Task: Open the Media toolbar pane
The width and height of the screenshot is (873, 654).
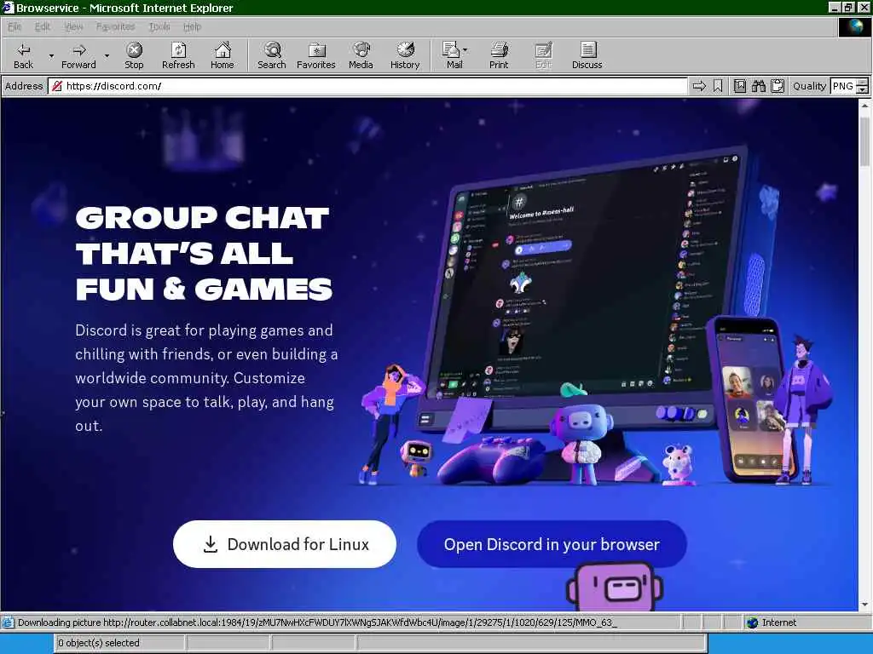Action: pos(361,55)
